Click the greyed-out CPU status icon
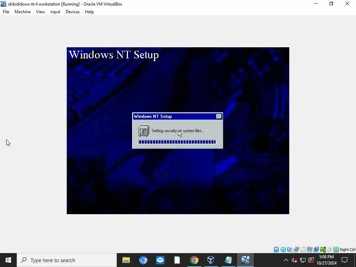Image resolution: width=356 pixels, height=267 pixels. (x=330, y=250)
